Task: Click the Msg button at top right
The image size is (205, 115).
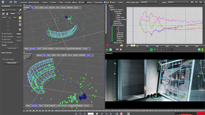Action: 192,2
